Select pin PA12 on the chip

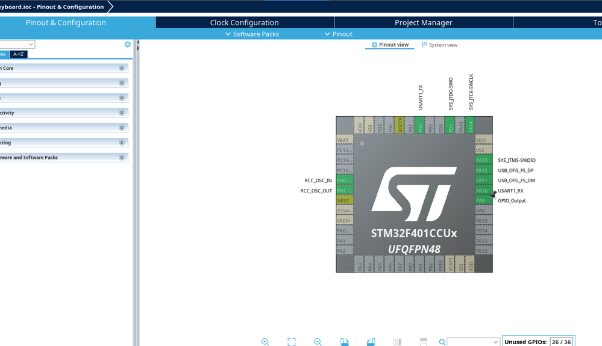484,170
